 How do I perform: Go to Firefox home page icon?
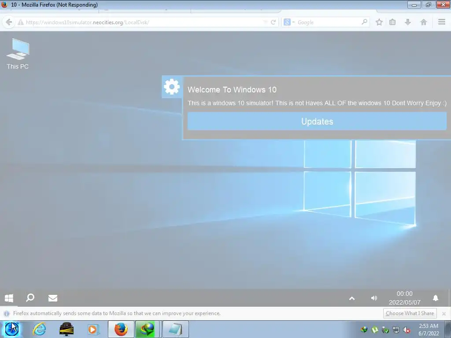tap(423, 22)
